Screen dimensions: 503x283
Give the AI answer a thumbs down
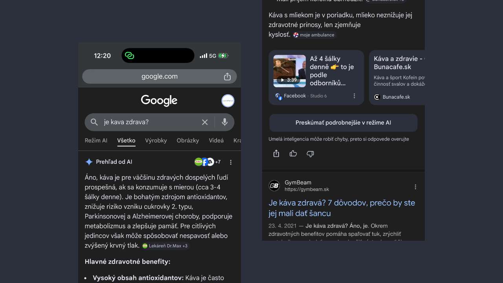click(310, 153)
